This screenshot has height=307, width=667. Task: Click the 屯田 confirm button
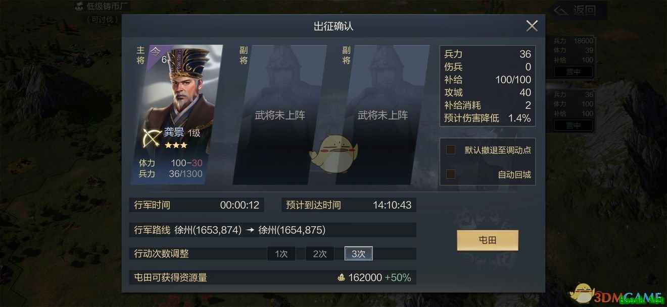(488, 240)
